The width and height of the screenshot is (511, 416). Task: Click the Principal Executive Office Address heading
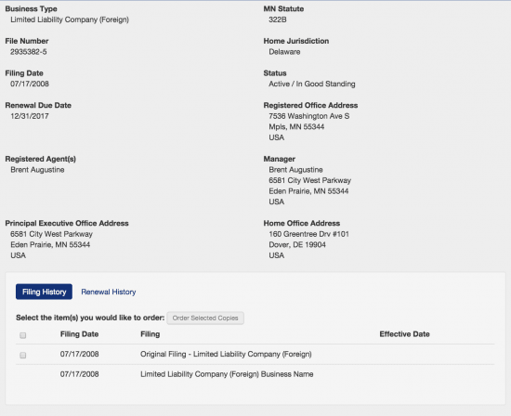click(67, 223)
